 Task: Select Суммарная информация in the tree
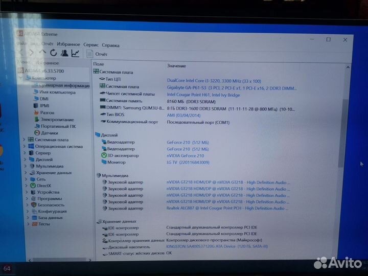click(x=61, y=85)
